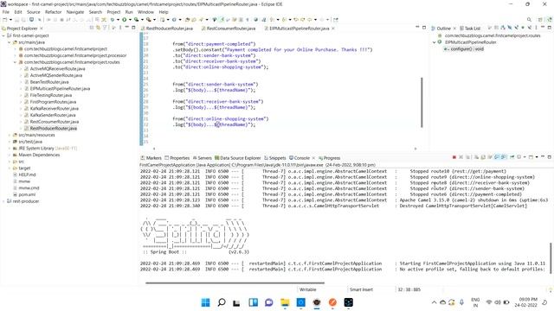The image size is (554, 311).
Task: Switch to the Properties tab
Action: click(177, 158)
